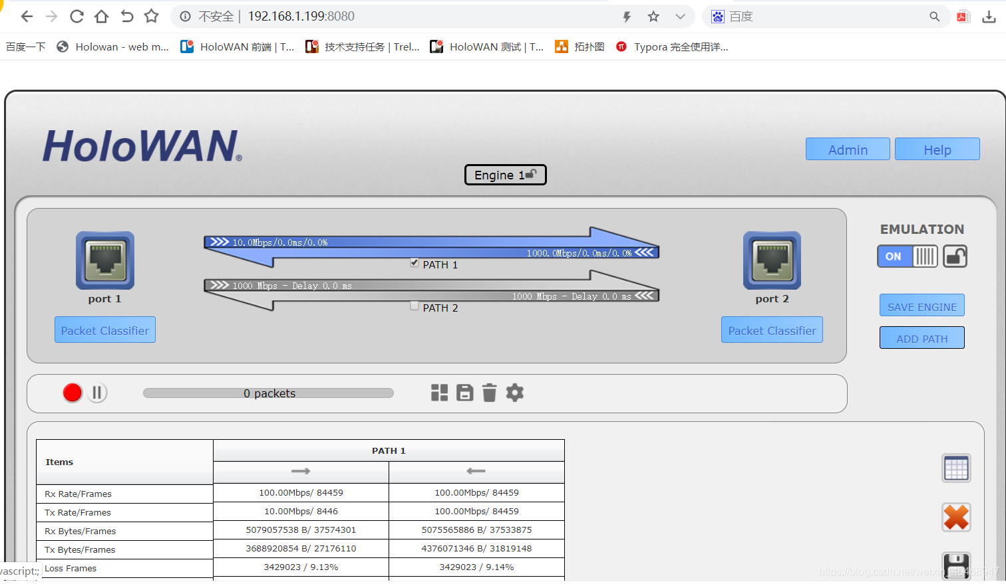Open the capture settings gear icon

(x=515, y=393)
